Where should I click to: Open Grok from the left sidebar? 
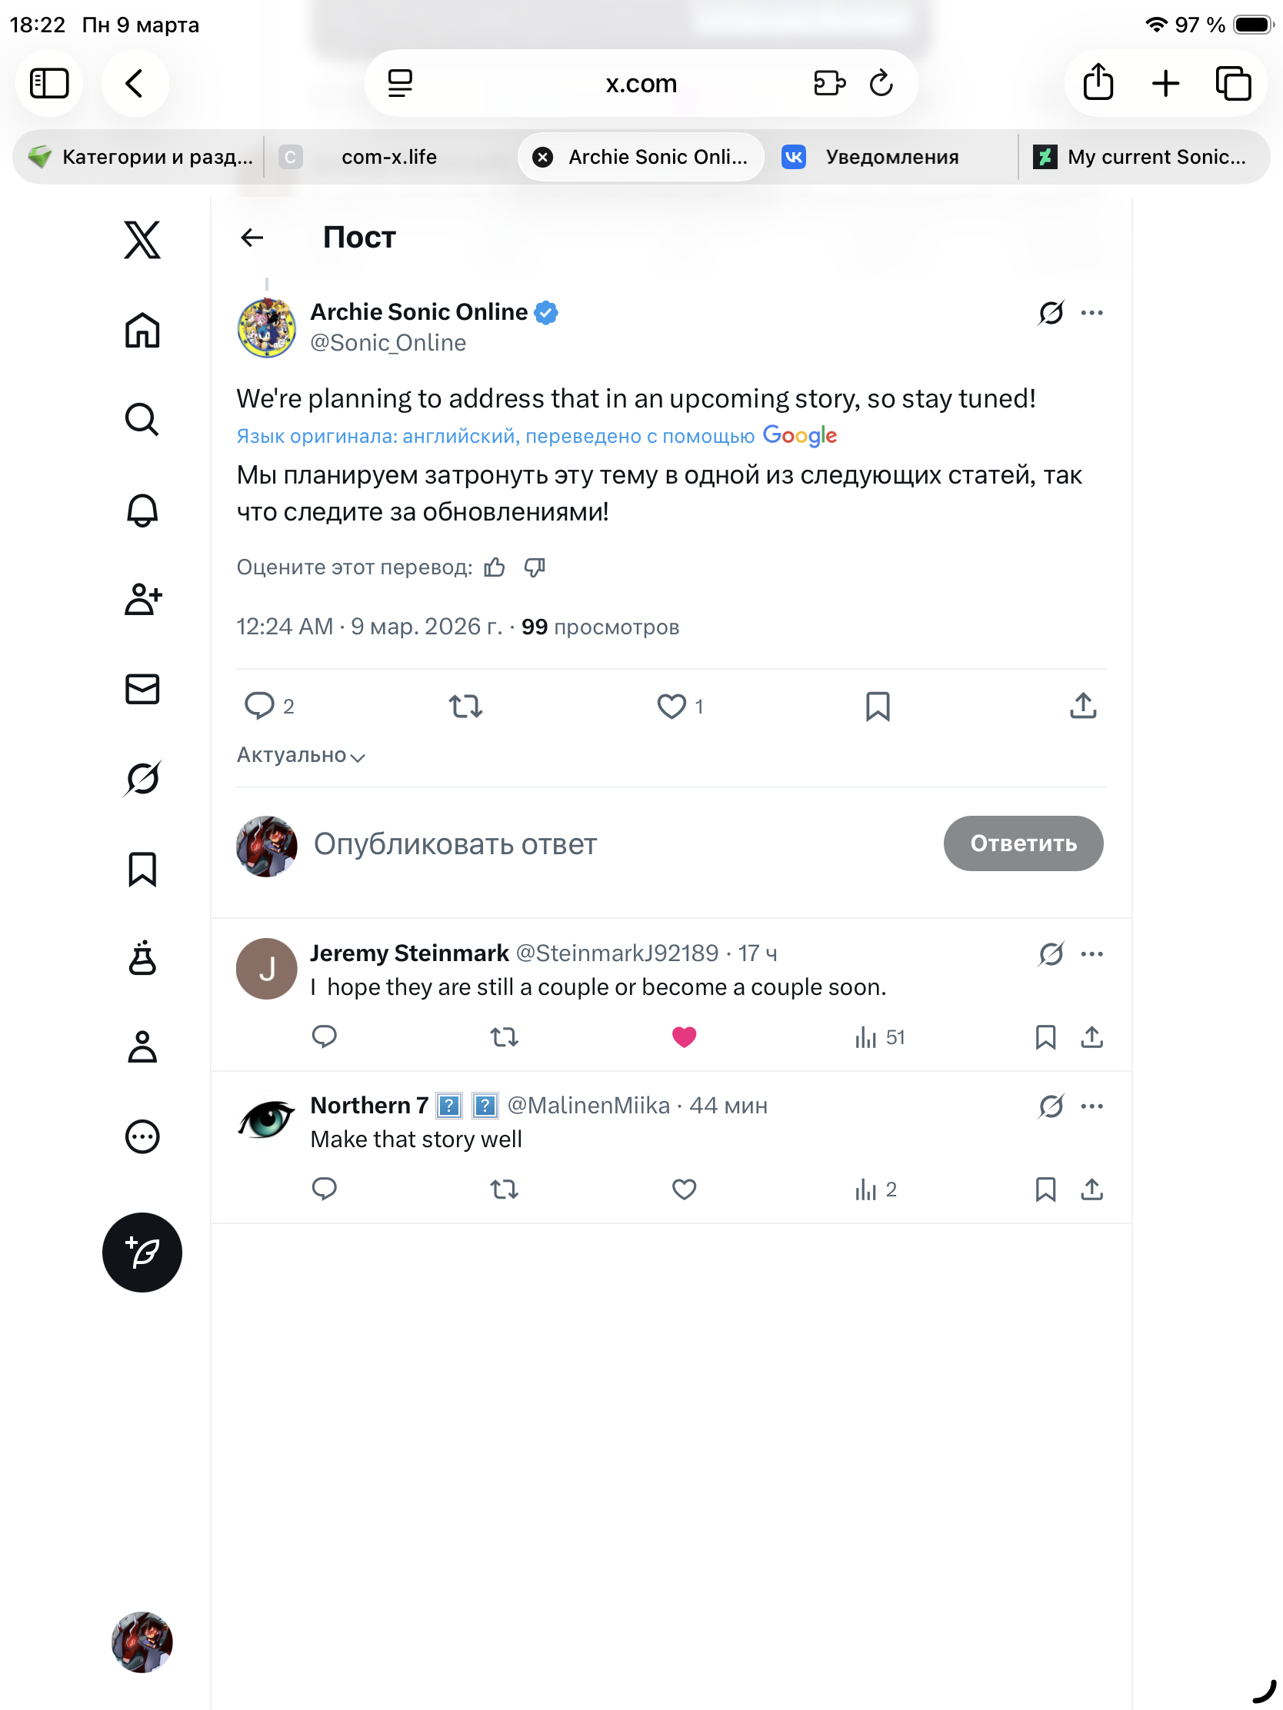[x=142, y=778]
